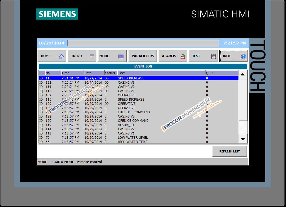Image resolution: width=286 pixels, height=207 pixels.
Task: Go to the ALARMS screen
Action: [173, 56]
